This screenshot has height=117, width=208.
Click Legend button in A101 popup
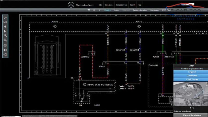tap(192, 72)
